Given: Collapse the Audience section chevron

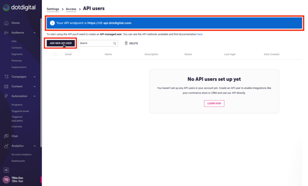Looking at the screenshot, I should coord(35,33).
